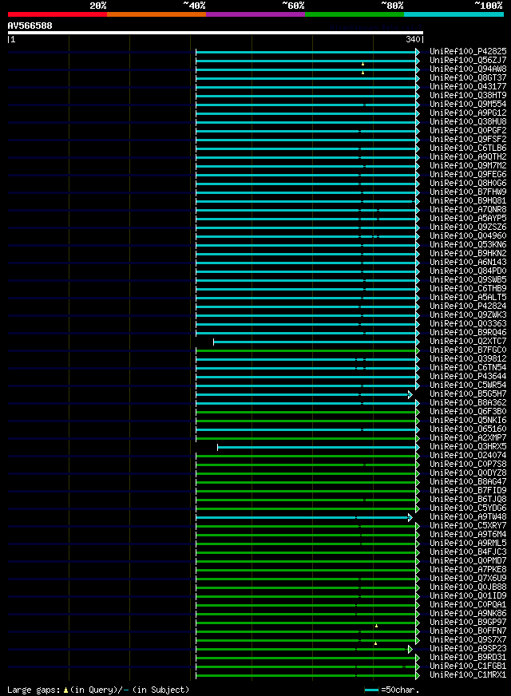Select the UniRef100_Q9M554 label
Viewport: 511px width, 696px height.
[468, 105]
